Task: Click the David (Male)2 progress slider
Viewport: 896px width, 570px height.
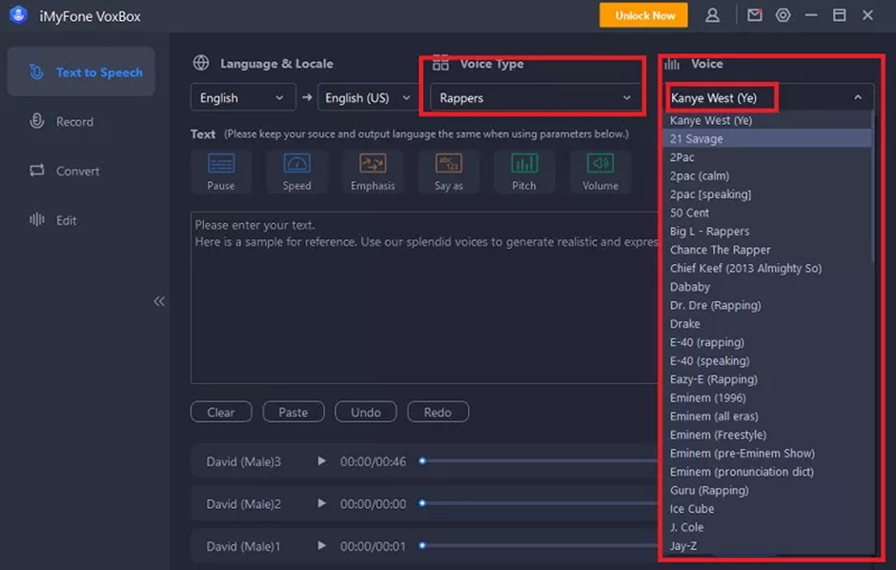Action: (540, 503)
